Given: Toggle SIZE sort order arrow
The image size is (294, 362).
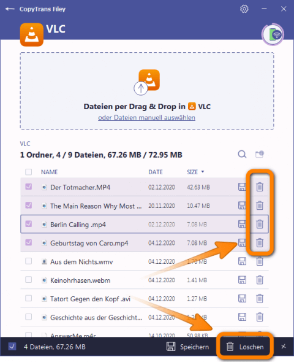Looking at the screenshot, I should point(203,172).
